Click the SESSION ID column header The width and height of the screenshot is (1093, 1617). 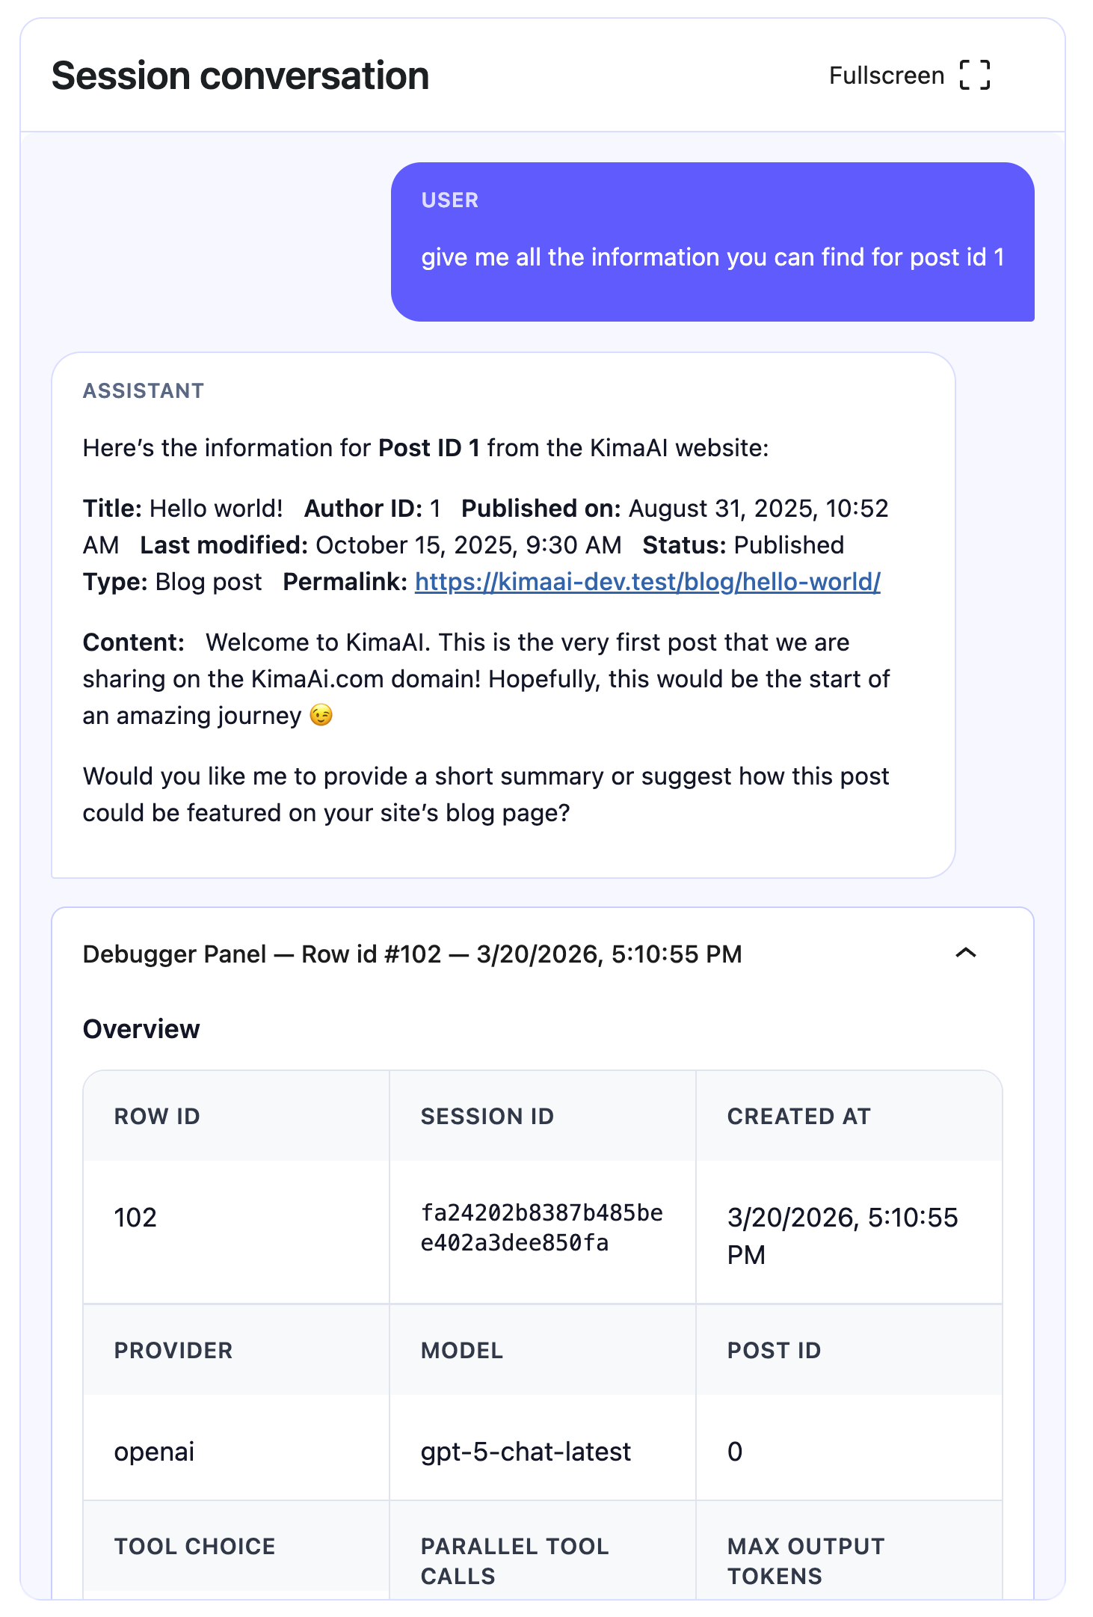(x=487, y=1116)
